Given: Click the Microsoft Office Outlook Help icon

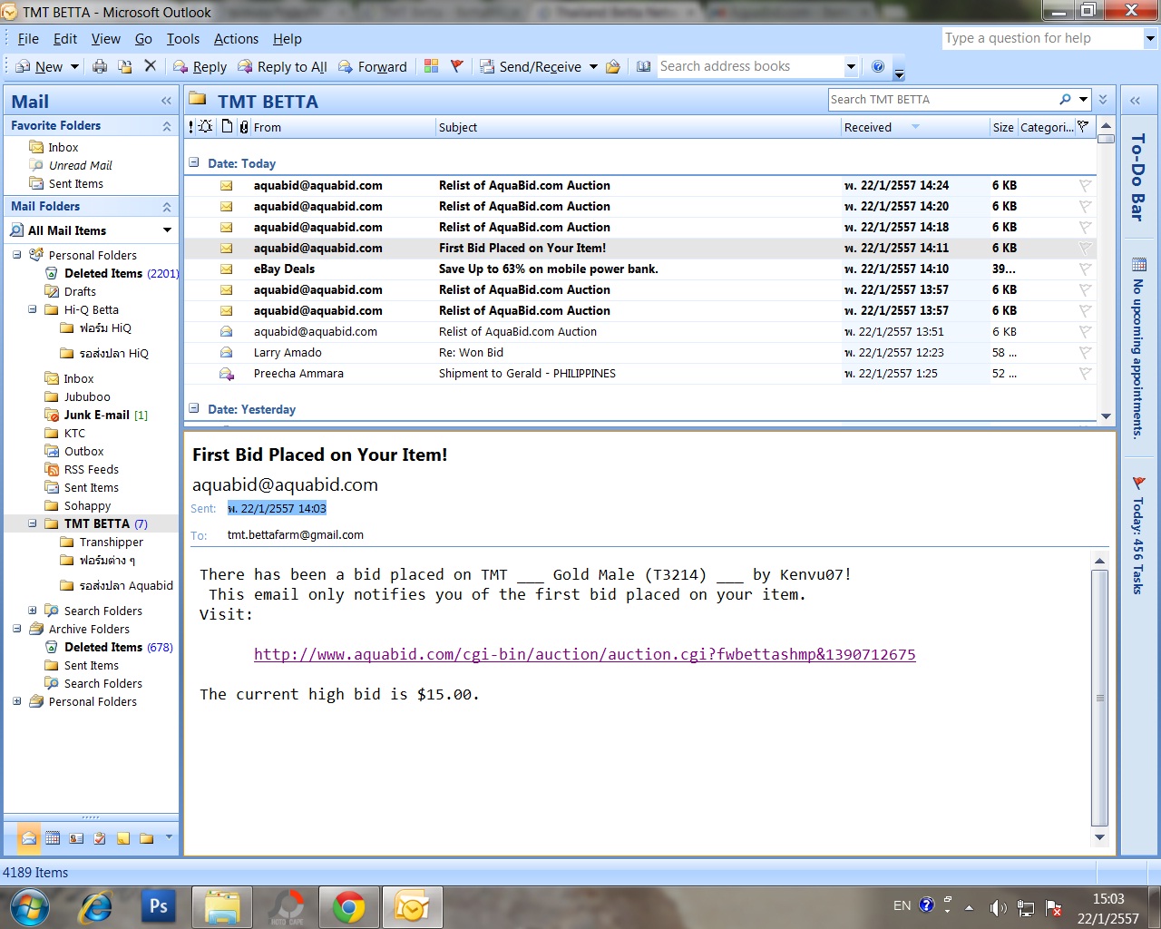Looking at the screenshot, I should [x=878, y=66].
